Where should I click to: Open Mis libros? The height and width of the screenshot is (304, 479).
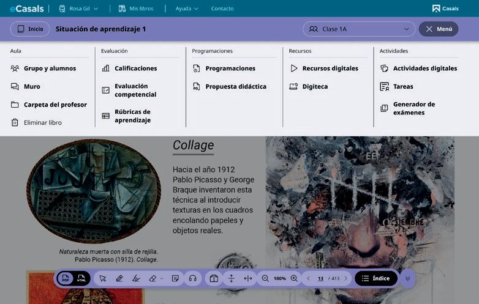tap(136, 9)
